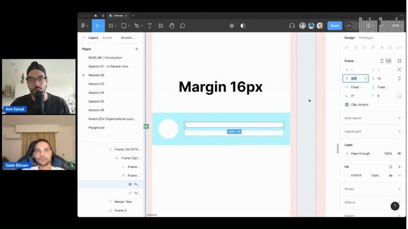Set frame orientation to portrait

tap(382, 61)
